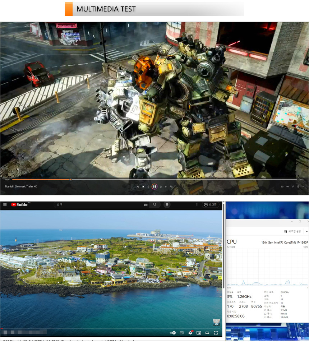Open Task Manager more options ellipsis
Image resolution: width=309 pixels, height=342 pixels.
[307, 231]
